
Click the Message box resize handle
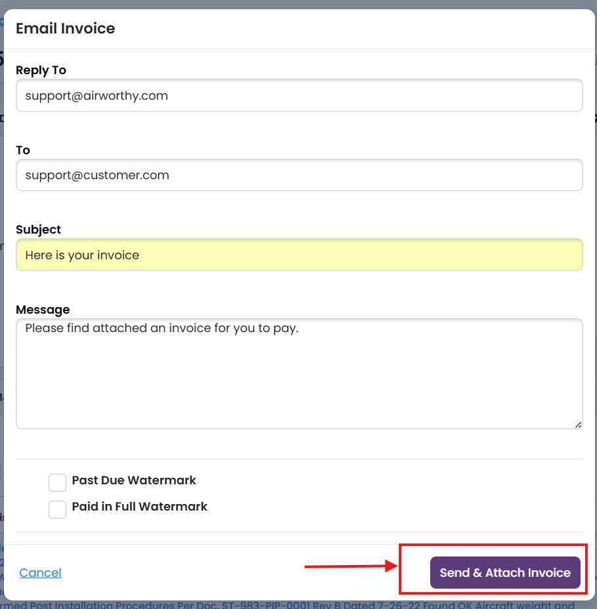point(578,425)
